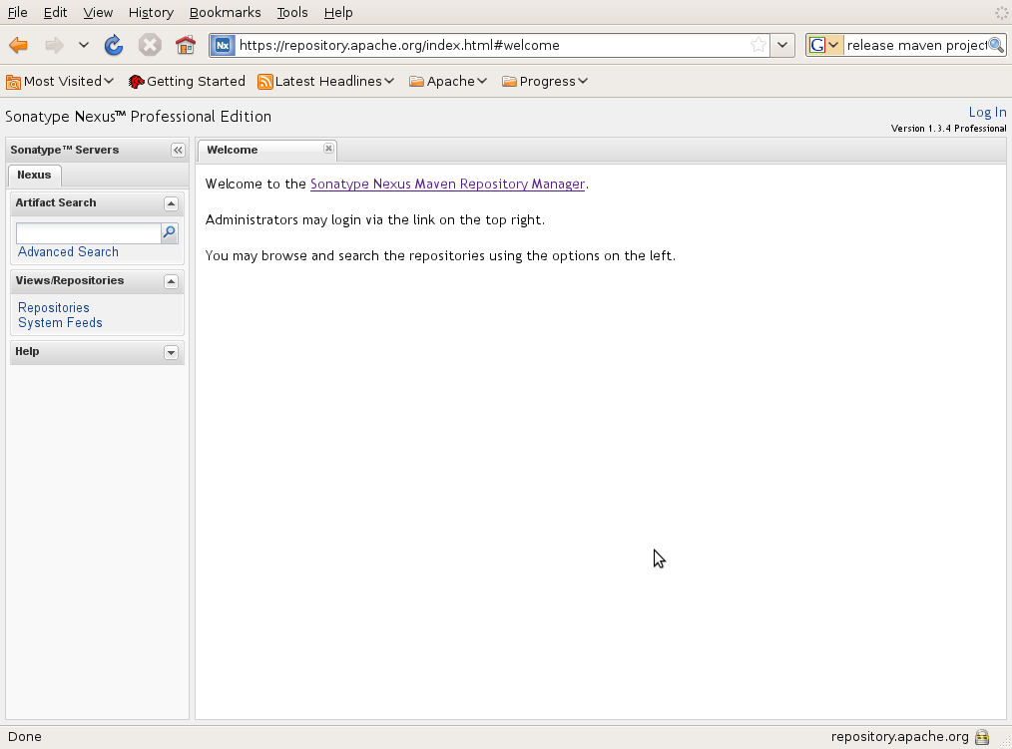Go back with the orange back arrow
Viewport: 1012px width, 749px height.
[x=18, y=45]
